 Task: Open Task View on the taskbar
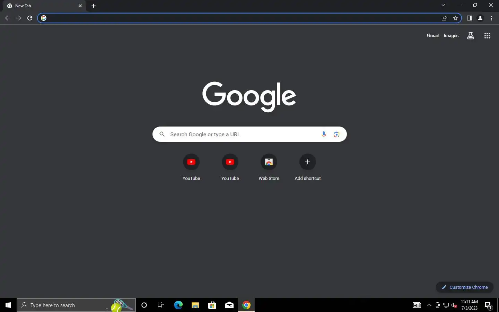(x=161, y=305)
